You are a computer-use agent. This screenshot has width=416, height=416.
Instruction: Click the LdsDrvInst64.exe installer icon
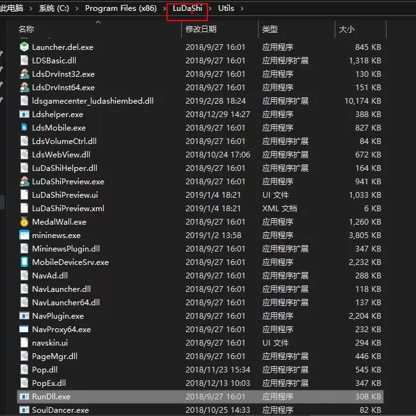(x=24, y=87)
